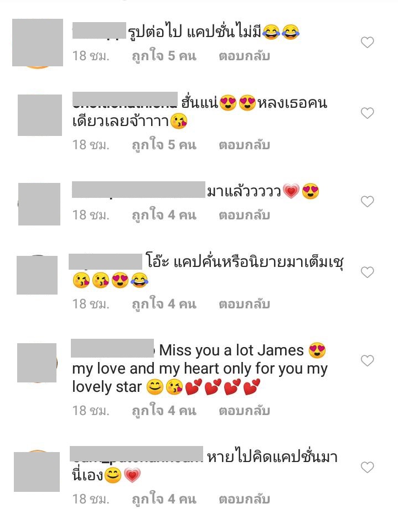The height and width of the screenshot is (509, 398).
Task: Open profile picture beside 'มาแล้ววววว' comment
Action: [39, 204]
